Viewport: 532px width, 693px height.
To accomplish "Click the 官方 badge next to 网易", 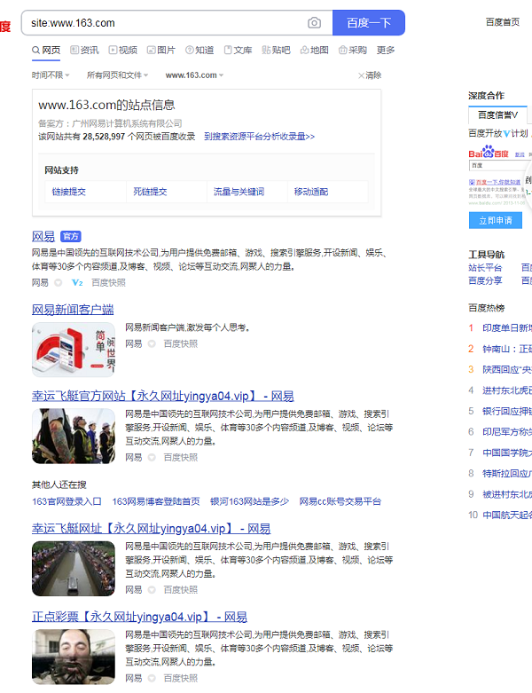I will 71,236.
